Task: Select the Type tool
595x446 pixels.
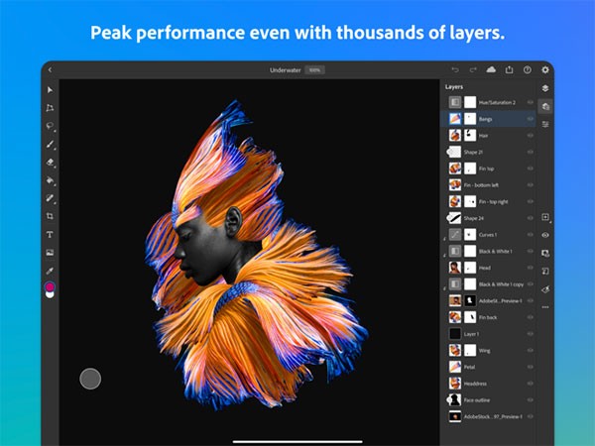Action: (x=50, y=234)
